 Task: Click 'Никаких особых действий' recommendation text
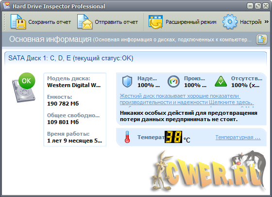pos(188,116)
